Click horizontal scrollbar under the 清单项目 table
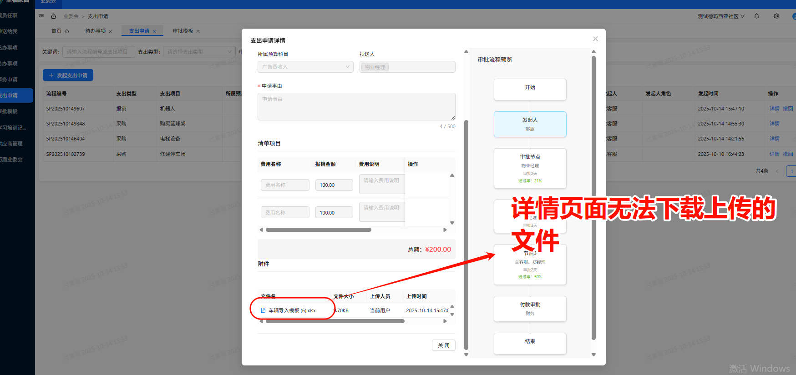This screenshot has height=375, width=796. click(x=318, y=230)
